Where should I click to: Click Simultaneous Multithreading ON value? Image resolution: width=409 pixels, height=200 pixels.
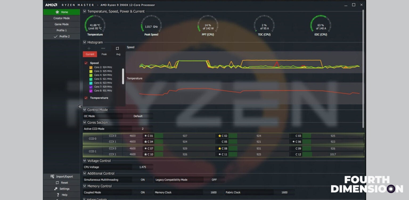(143, 180)
